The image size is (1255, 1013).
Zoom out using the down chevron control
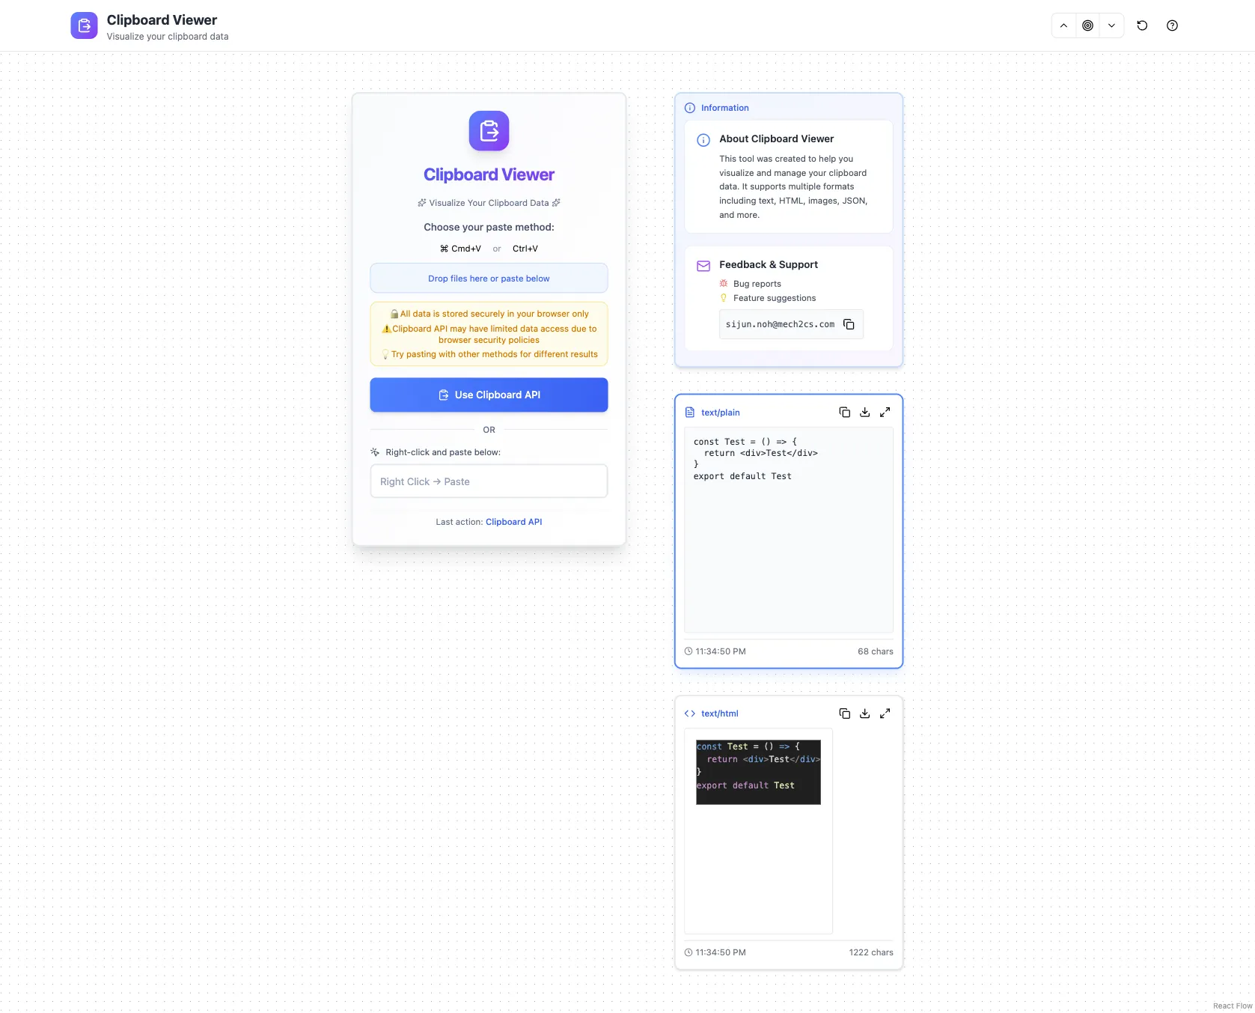click(1111, 25)
